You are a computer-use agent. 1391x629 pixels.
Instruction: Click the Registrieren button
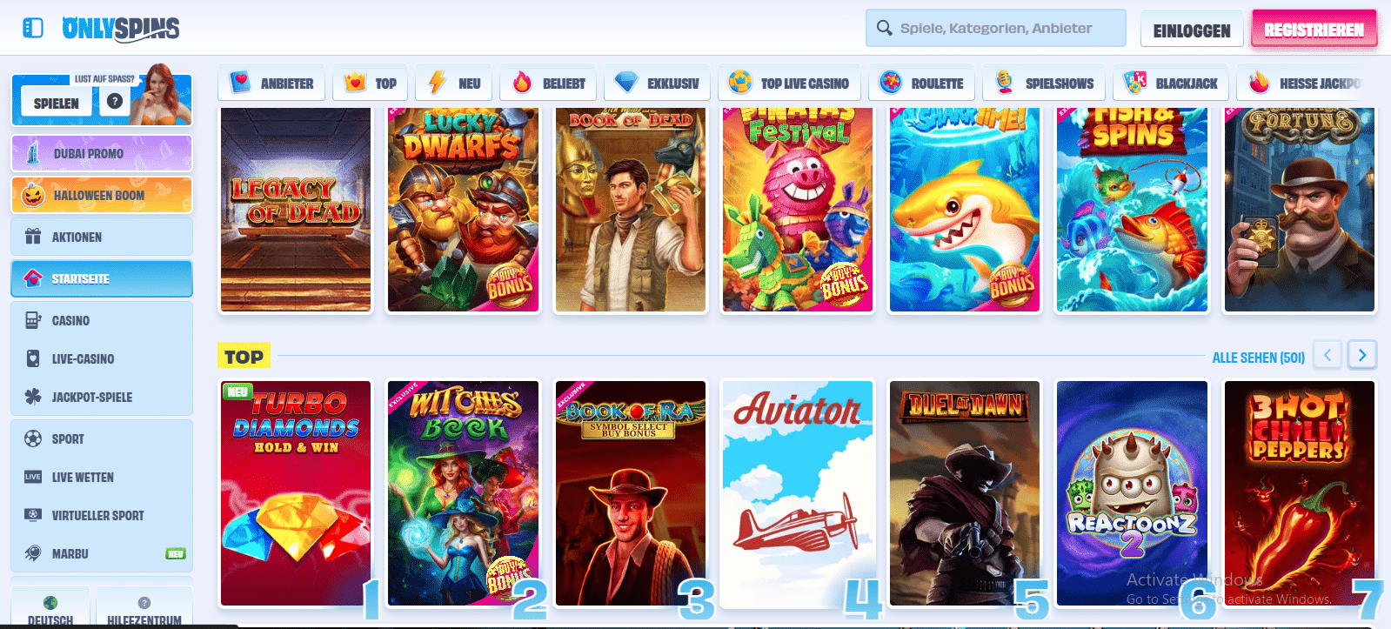(1314, 30)
